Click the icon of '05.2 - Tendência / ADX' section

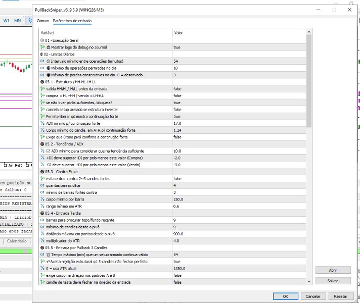(42, 144)
